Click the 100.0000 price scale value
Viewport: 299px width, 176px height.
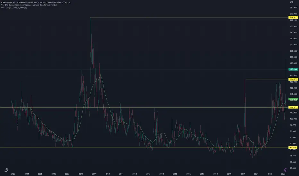coord(294,119)
